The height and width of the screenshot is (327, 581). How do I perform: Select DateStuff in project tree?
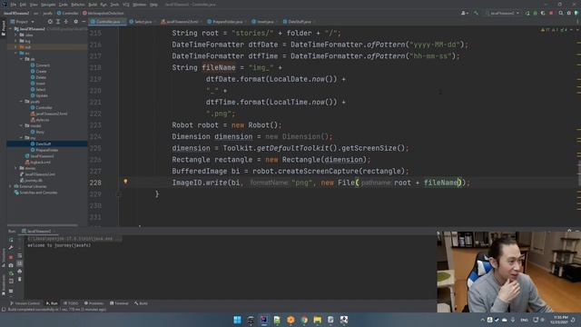[x=41, y=144]
